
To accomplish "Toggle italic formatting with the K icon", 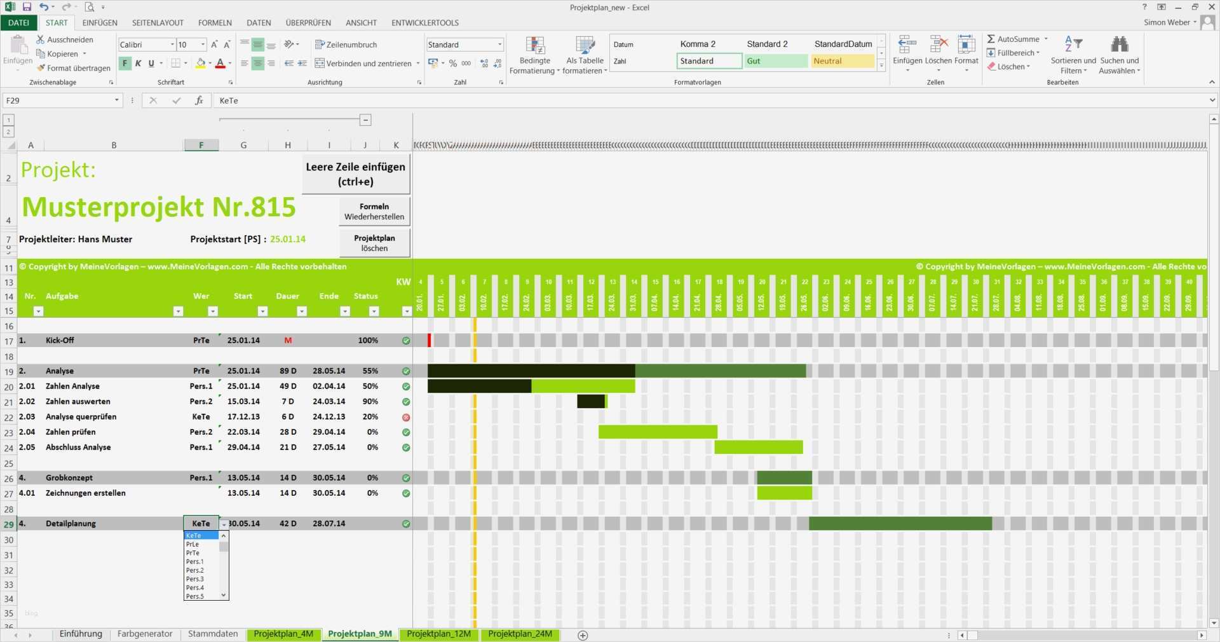I will pyautogui.click(x=138, y=64).
